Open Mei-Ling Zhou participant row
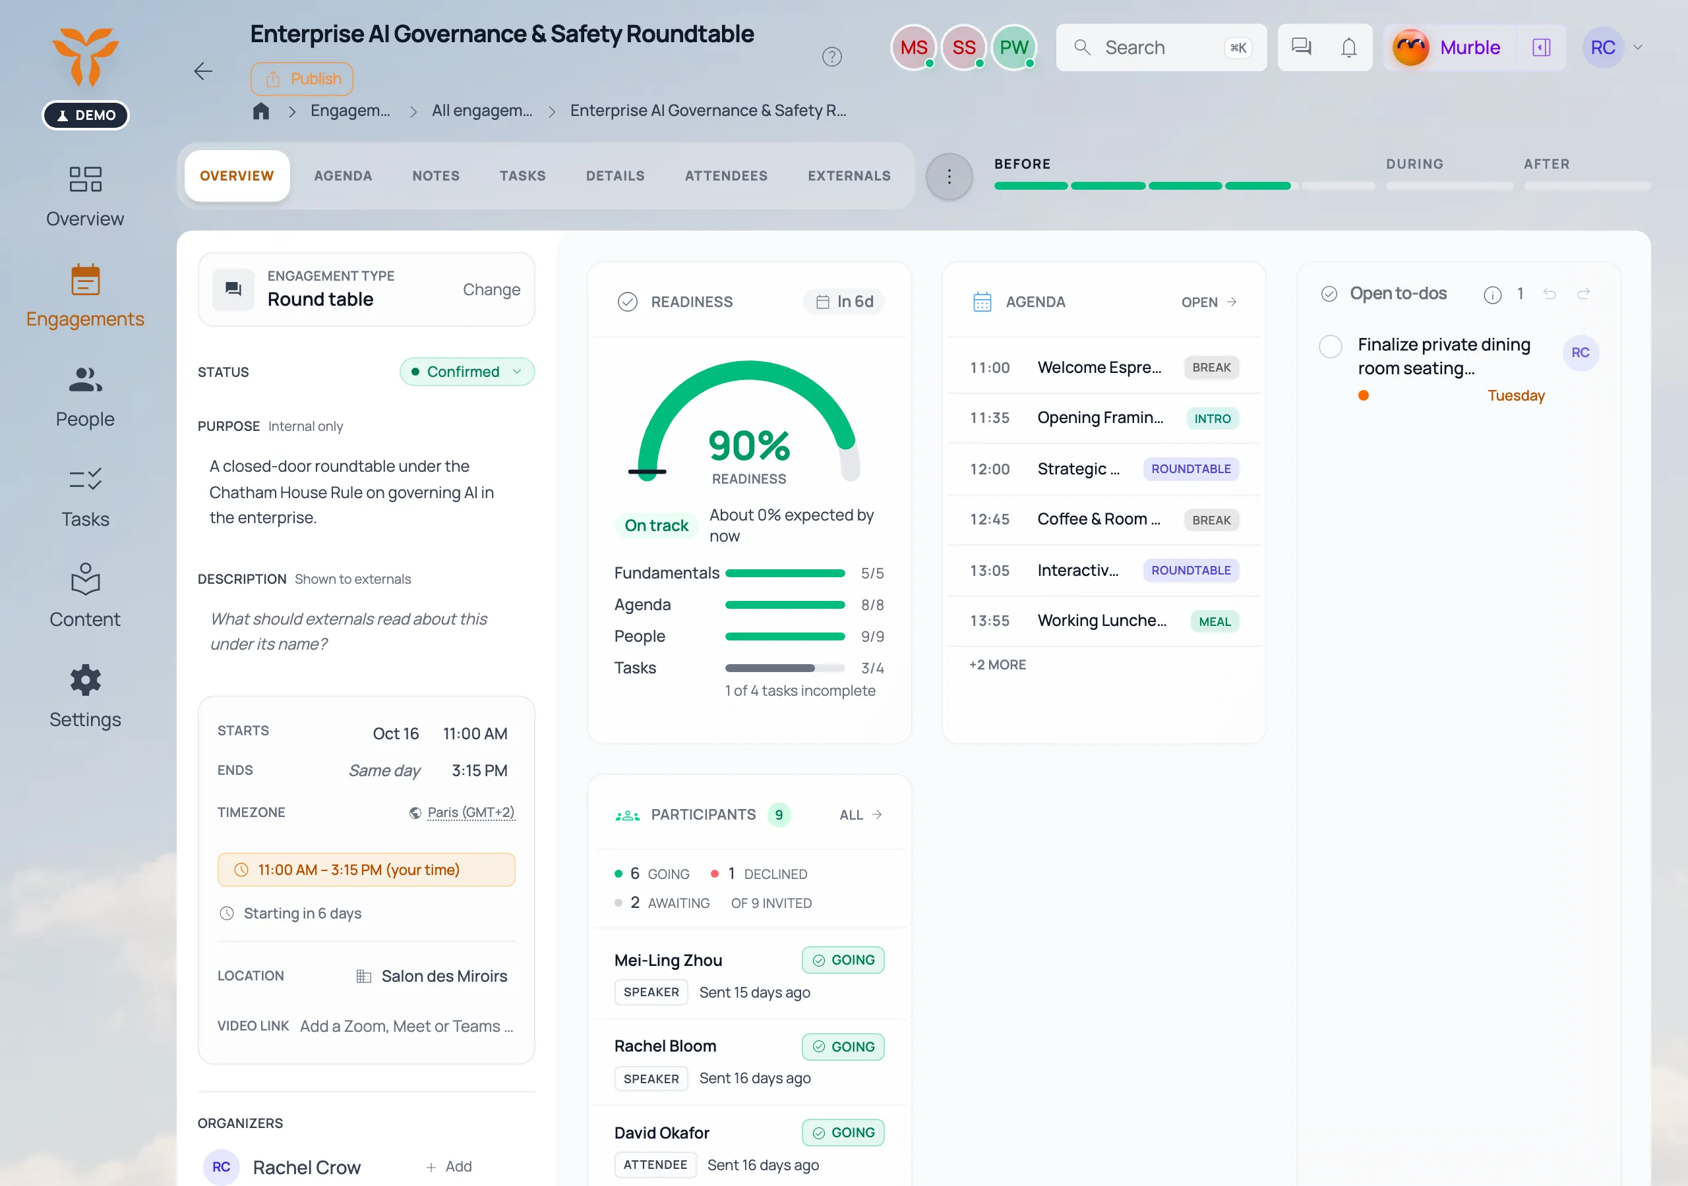This screenshot has height=1186, width=1688. coord(748,976)
